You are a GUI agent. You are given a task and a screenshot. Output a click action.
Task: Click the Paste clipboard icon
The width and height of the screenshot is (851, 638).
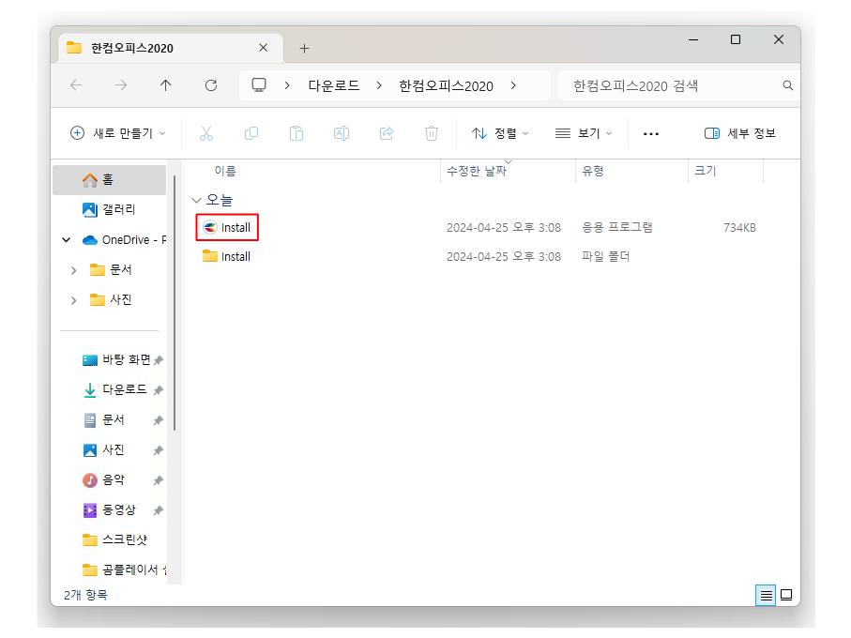tap(296, 133)
